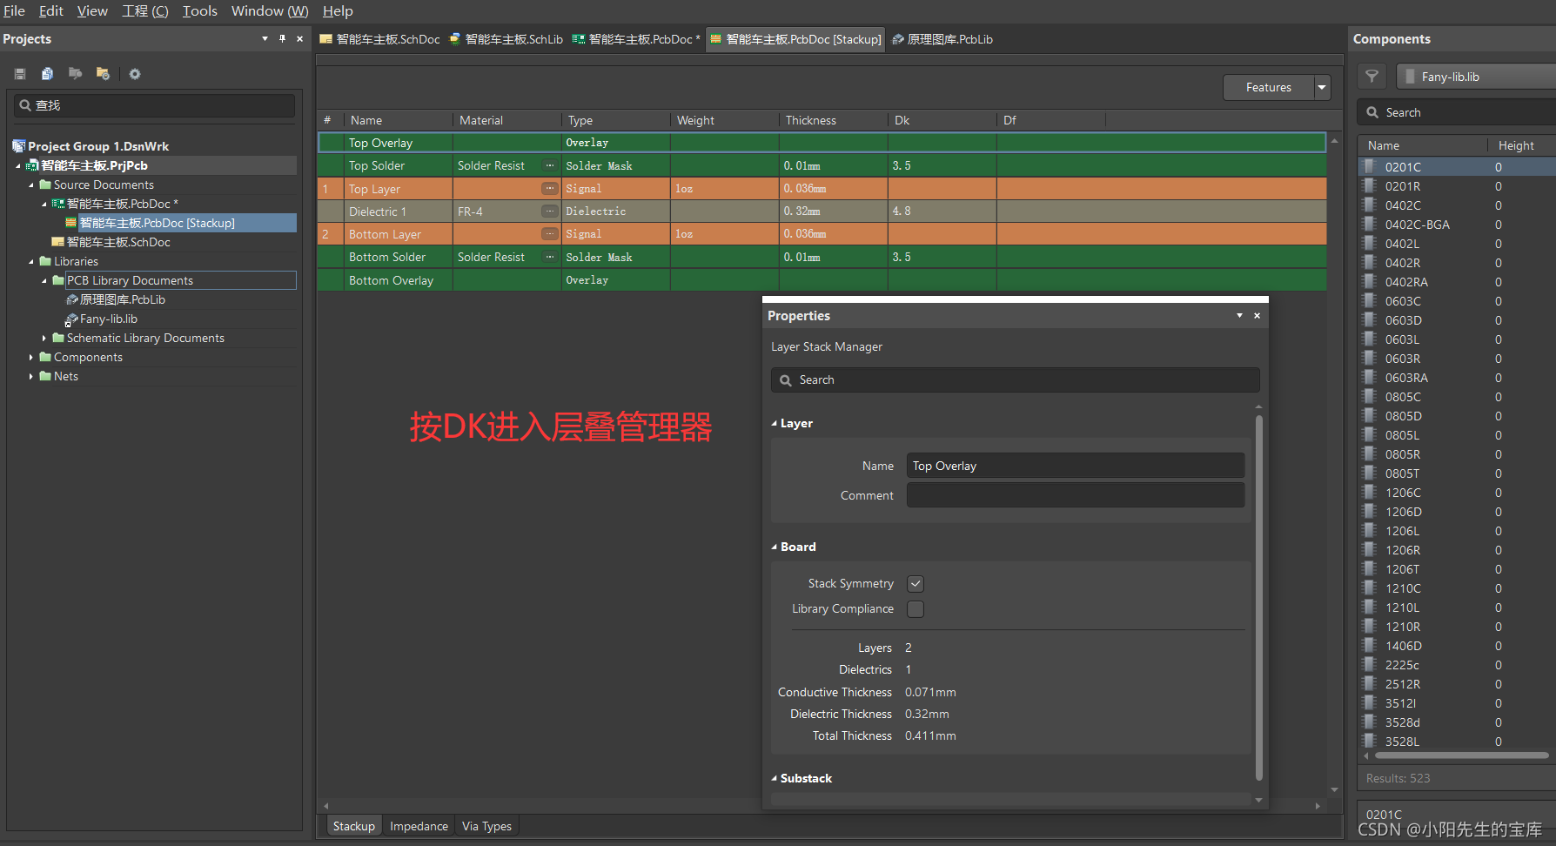Click the Height column header in Components
1556x846 pixels.
coord(1516,145)
